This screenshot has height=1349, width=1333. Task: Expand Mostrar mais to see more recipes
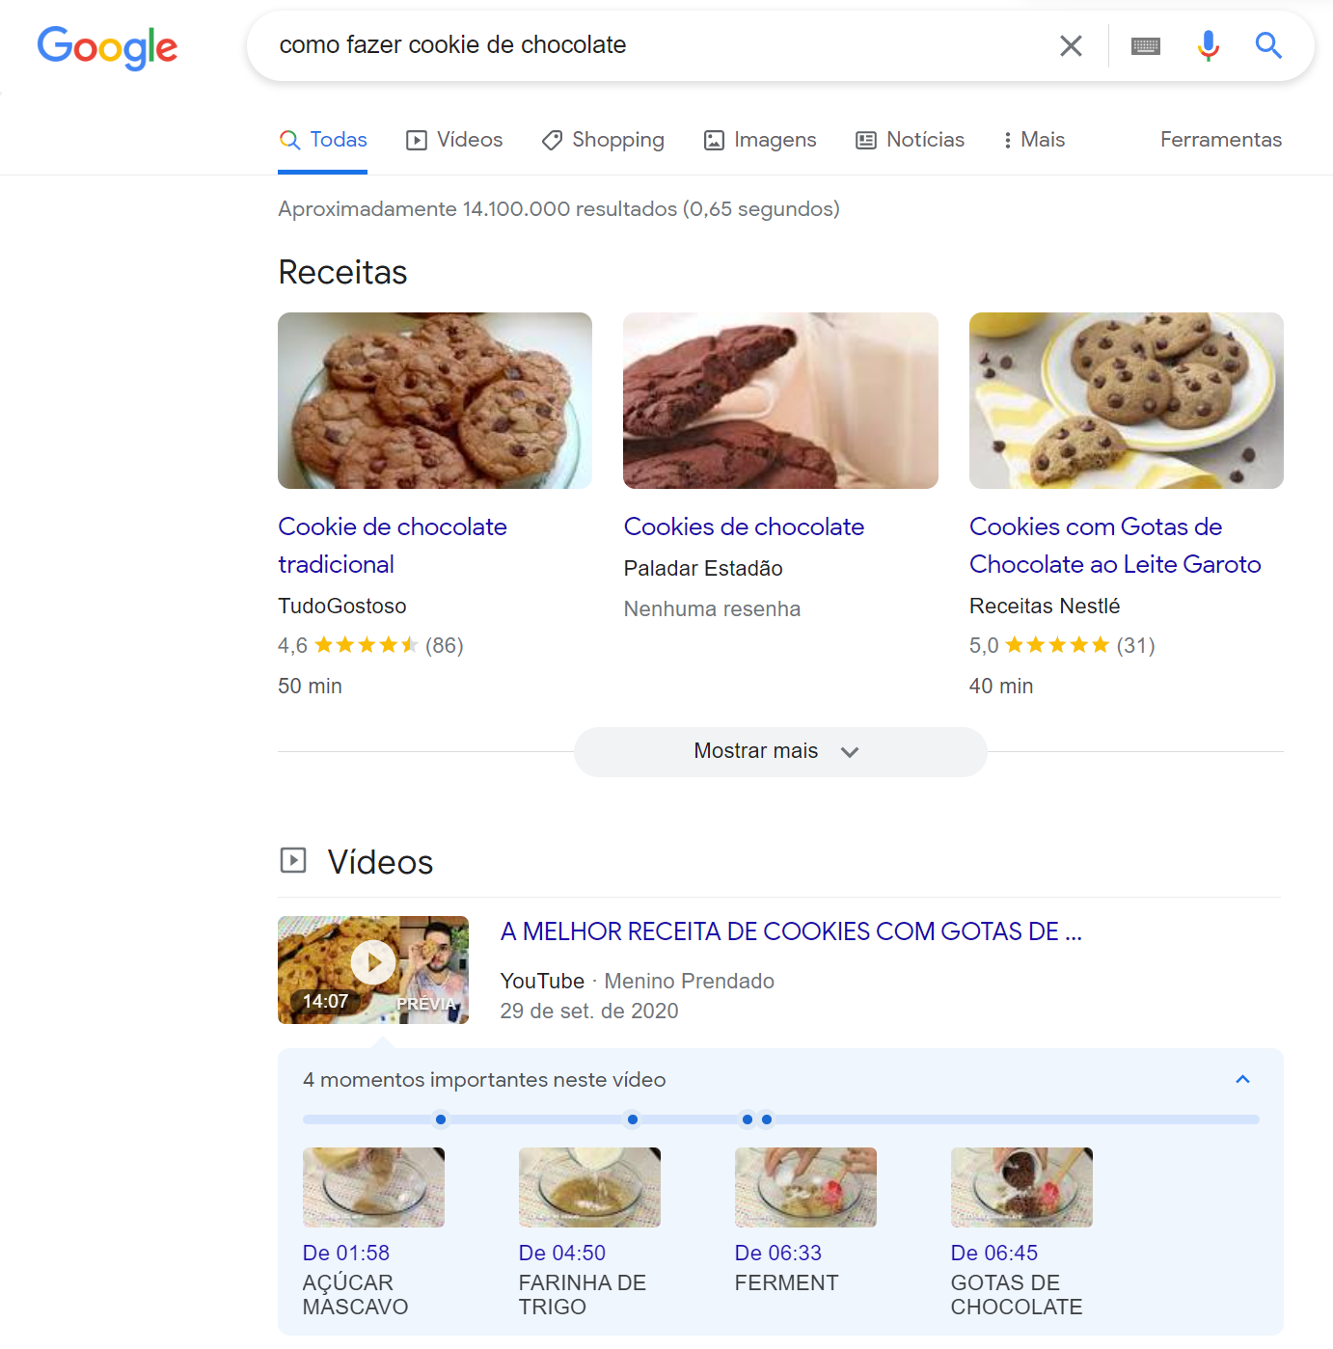coord(779,751)
